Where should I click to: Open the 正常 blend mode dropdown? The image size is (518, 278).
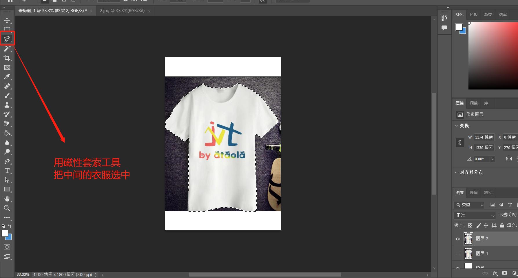pos(475,215)
